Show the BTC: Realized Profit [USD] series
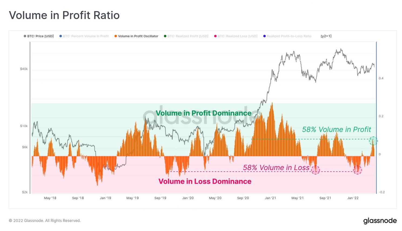The width and height of the screenshot is (402, 231). pyautogui.click(x=186, y=36)
